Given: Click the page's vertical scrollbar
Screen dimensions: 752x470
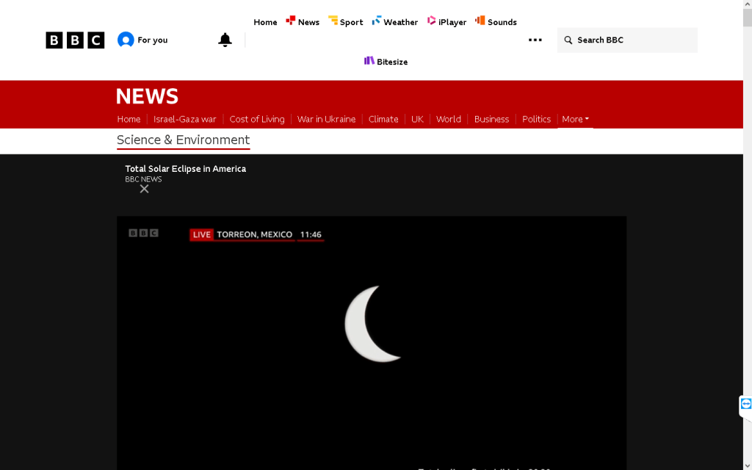Looking at the screenshot, I should tap(747, 220).
